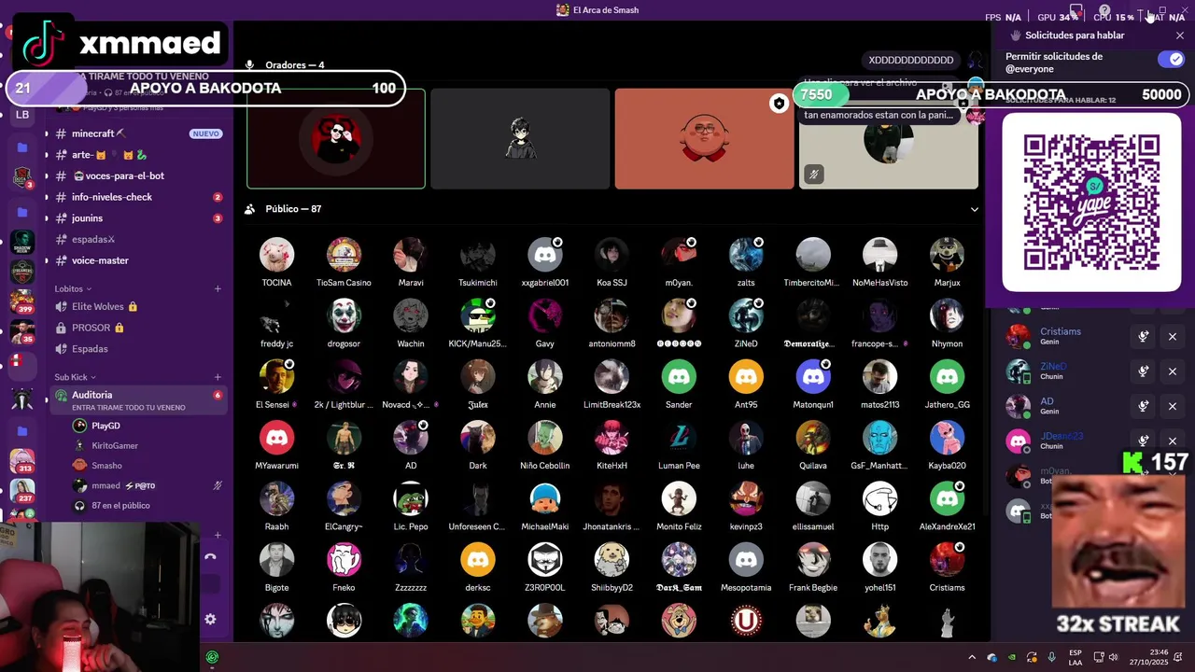
Task: Open server icon with 313 badge
Action: [x=22, y=461]
